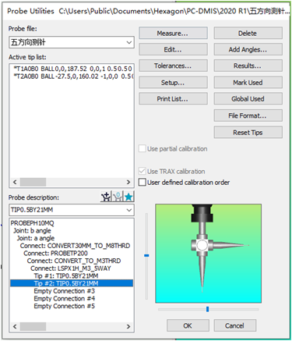Image resolution: width=292 pixels, height=341 pixels.
Task: Click the right arrow of the probe component tree scrollbar
Action: 128,326
